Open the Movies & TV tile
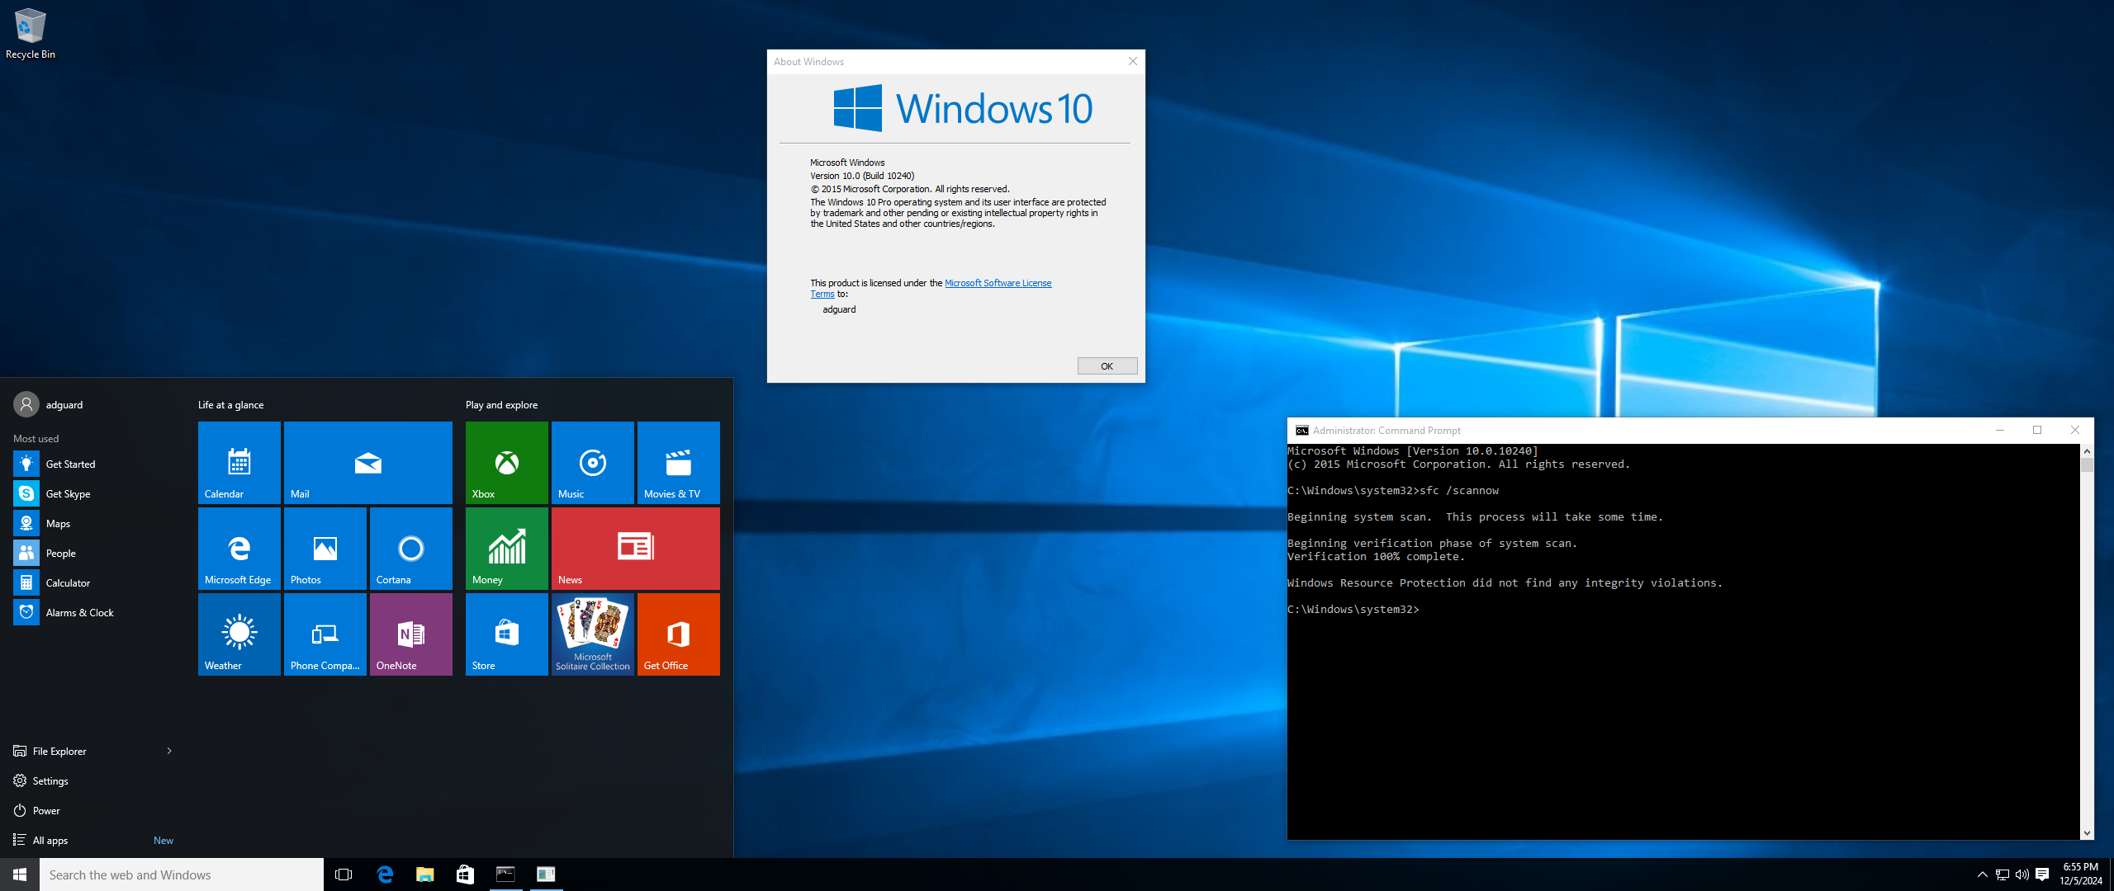 click(679, 463)
